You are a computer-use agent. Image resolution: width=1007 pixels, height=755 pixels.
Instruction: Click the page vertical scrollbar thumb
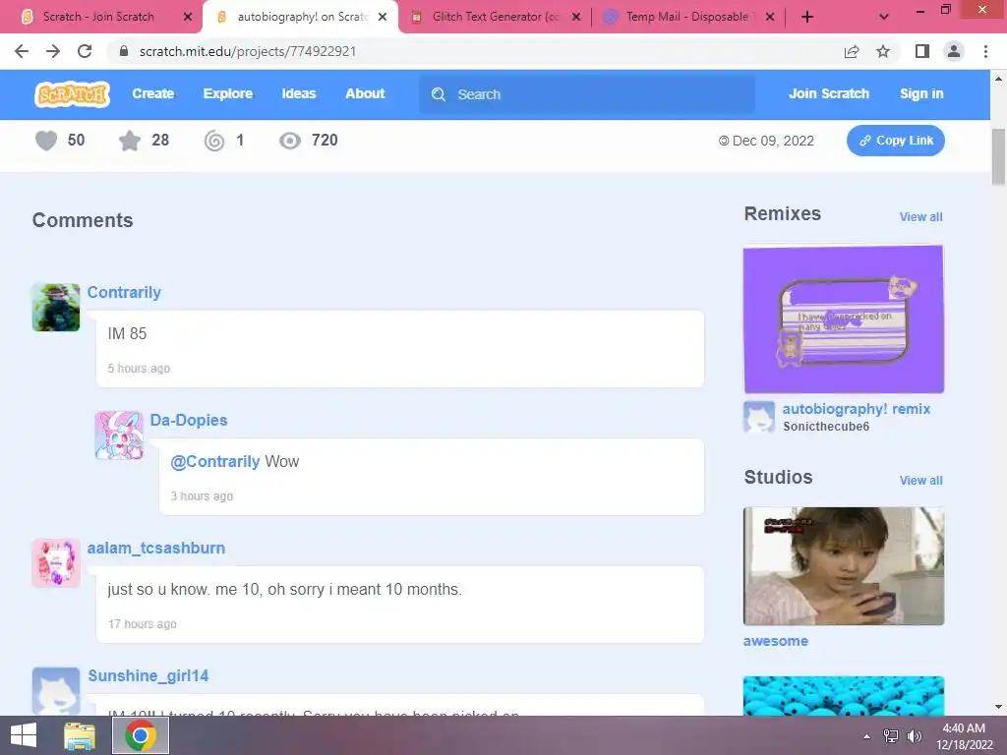[998, 156]
